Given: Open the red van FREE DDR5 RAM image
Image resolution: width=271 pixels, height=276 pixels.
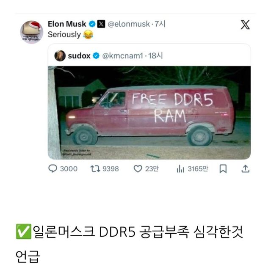Looking at the screenshot, I should [149, 113].
